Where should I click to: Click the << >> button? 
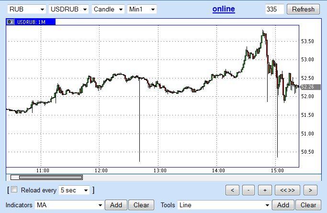point(287,190)
